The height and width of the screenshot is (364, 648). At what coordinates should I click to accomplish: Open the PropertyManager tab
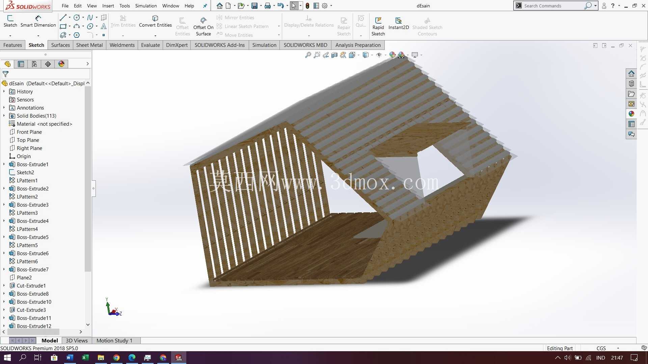[21, 64]
